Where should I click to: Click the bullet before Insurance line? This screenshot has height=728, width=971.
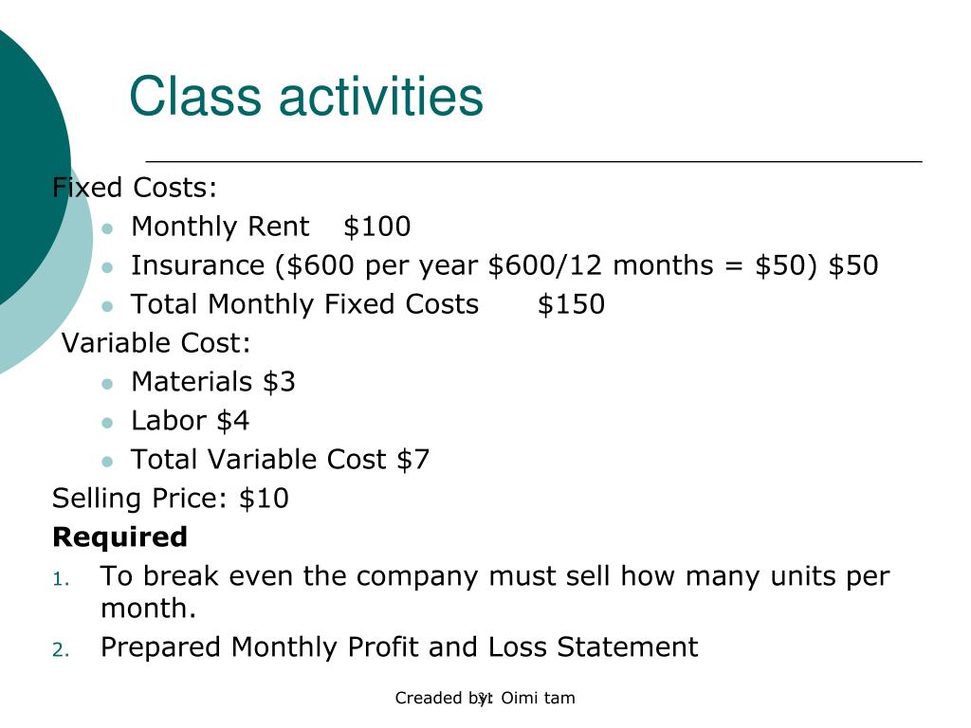point(107,267)
